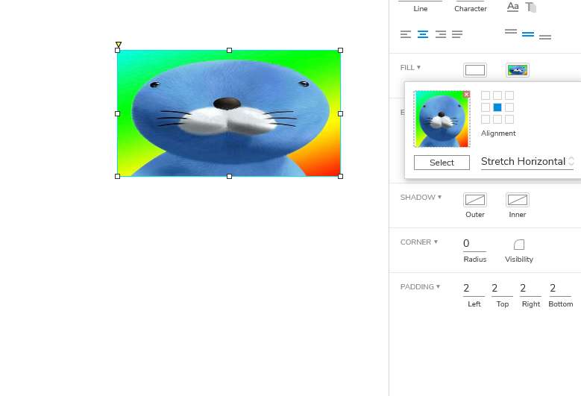581x396 pixels.
Task: Expand PADDING section menu
Action: 420,286
